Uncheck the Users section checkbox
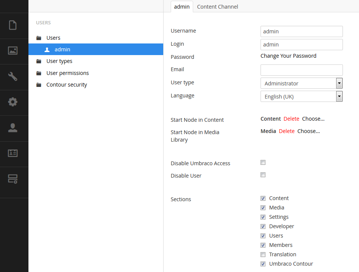The image size is (359, 272). [263, 236]
